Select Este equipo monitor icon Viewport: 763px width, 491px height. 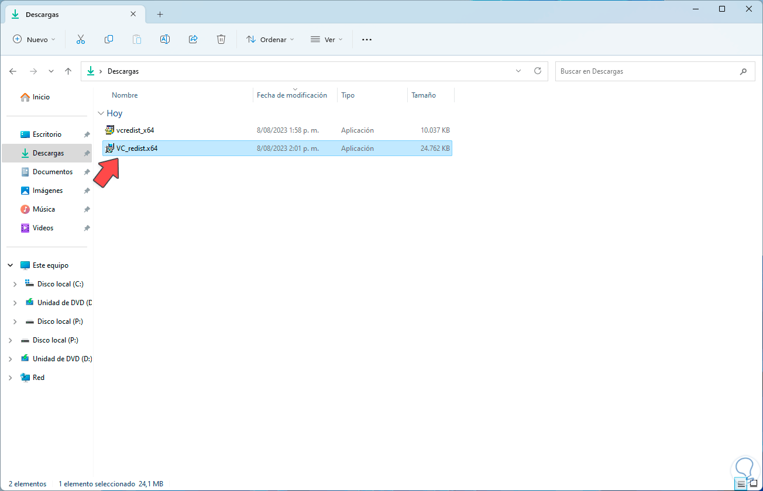[x=25, y=265]
